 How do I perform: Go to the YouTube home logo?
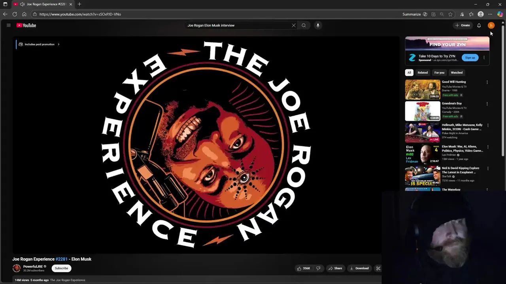pos(26,25)
